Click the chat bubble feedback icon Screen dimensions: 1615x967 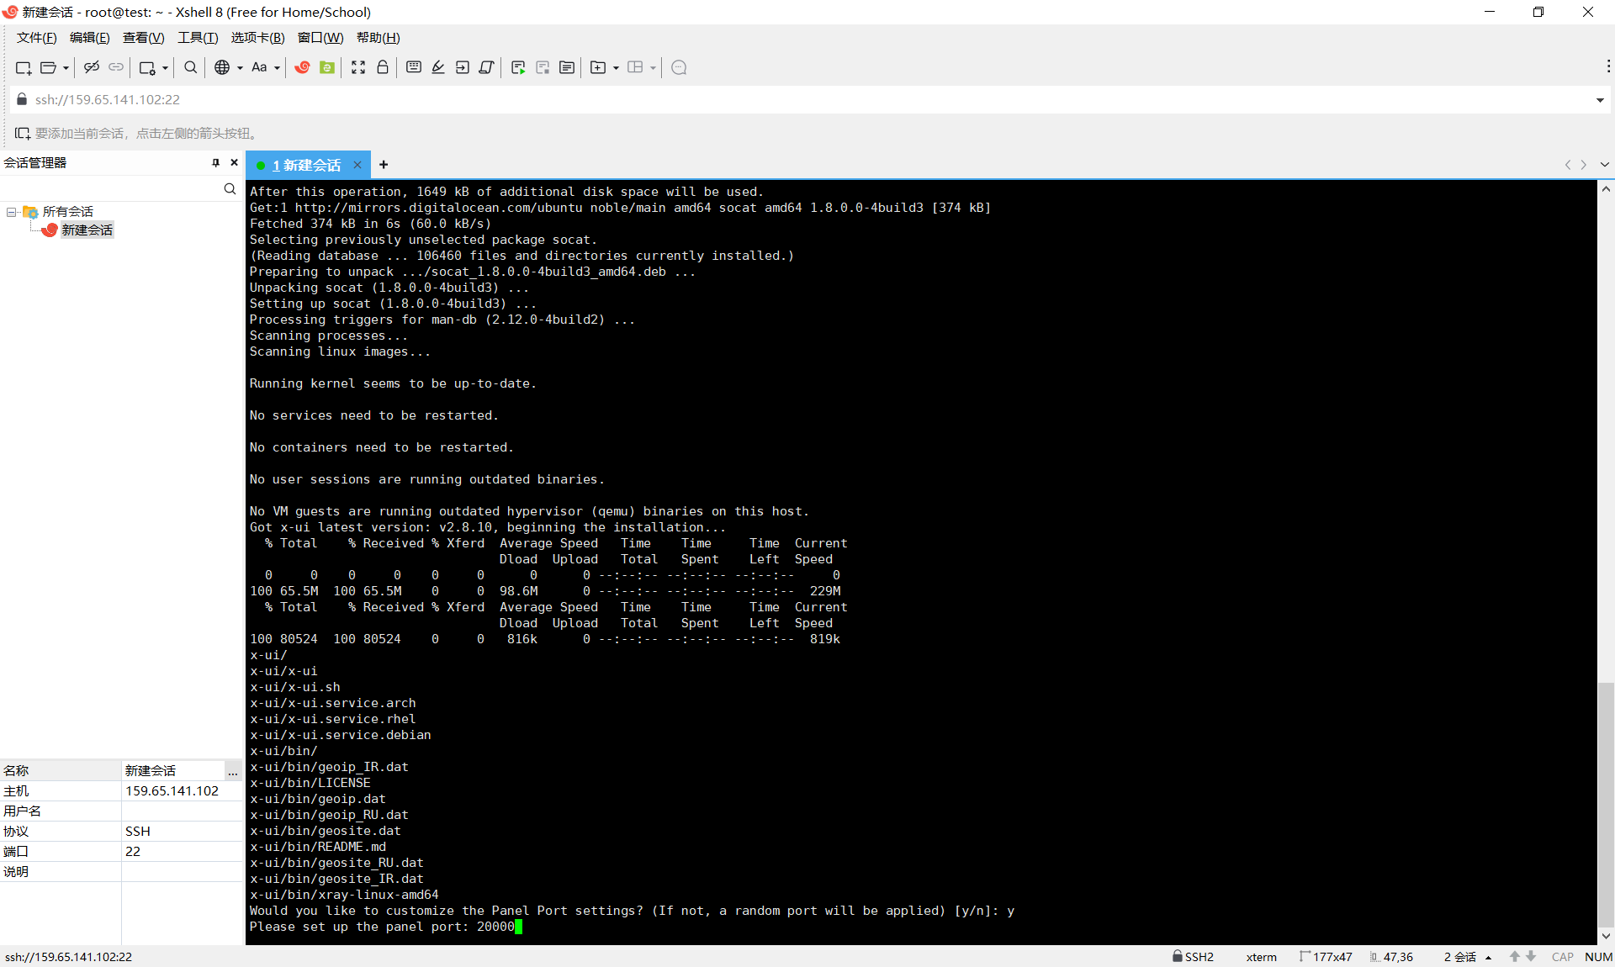680,67
